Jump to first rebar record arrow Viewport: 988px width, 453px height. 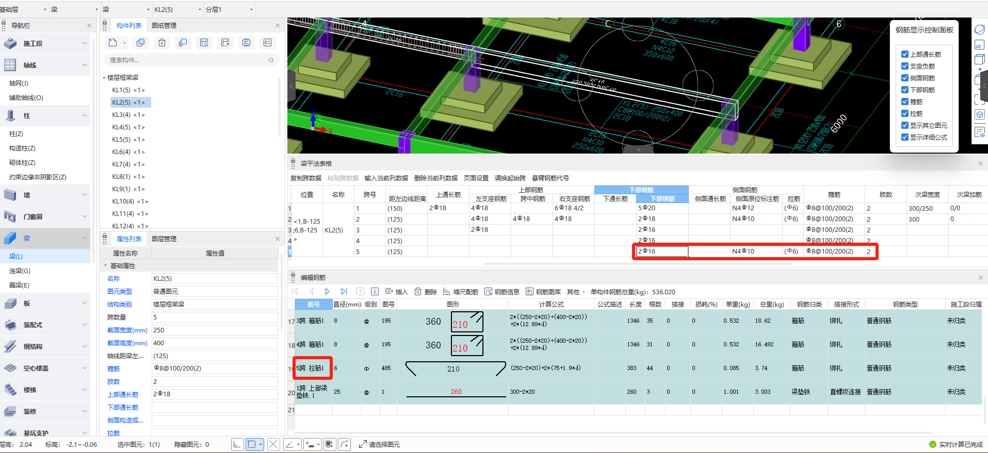[295, 292]
